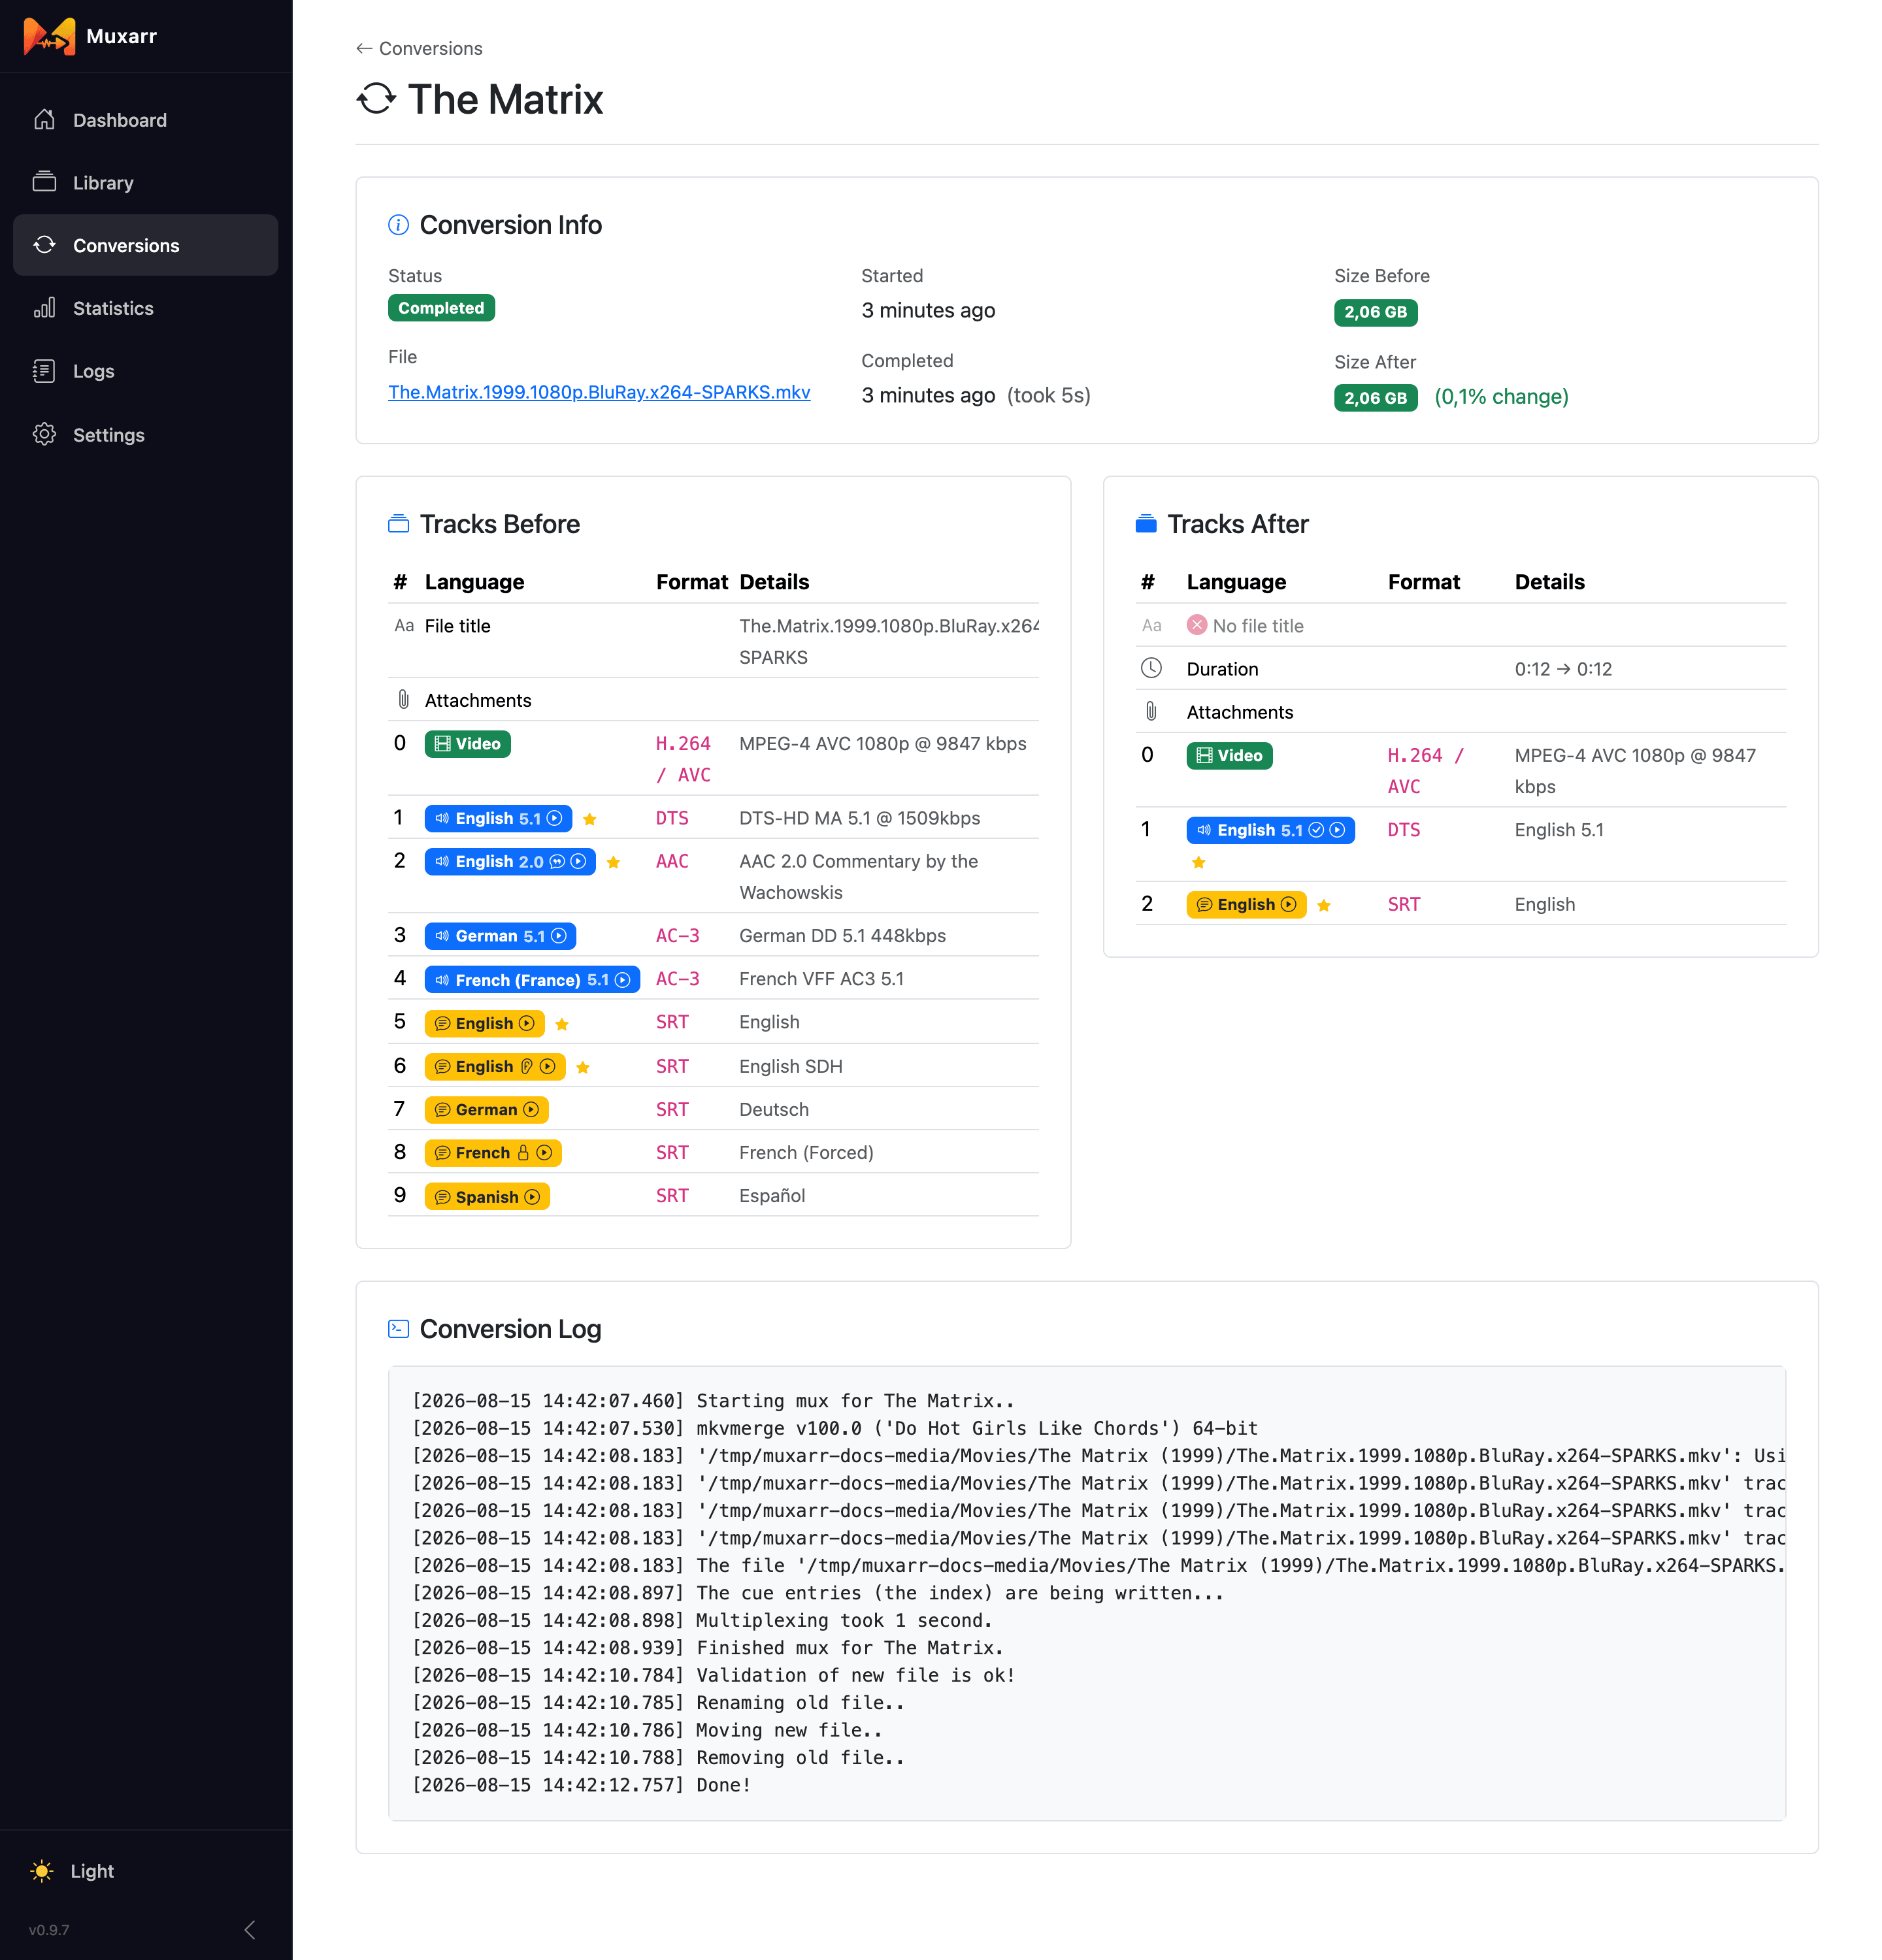Click the '(took 5s)' completion text

1049,396
